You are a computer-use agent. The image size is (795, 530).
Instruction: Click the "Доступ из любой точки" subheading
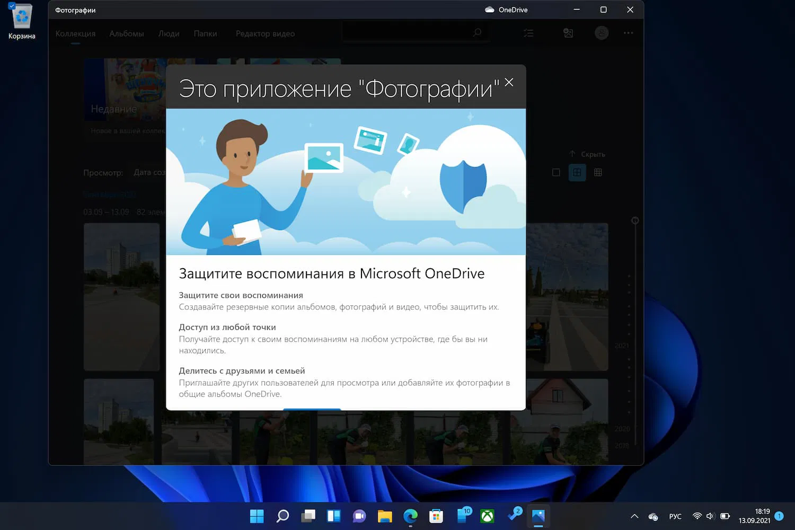click(x=227, y=327)
